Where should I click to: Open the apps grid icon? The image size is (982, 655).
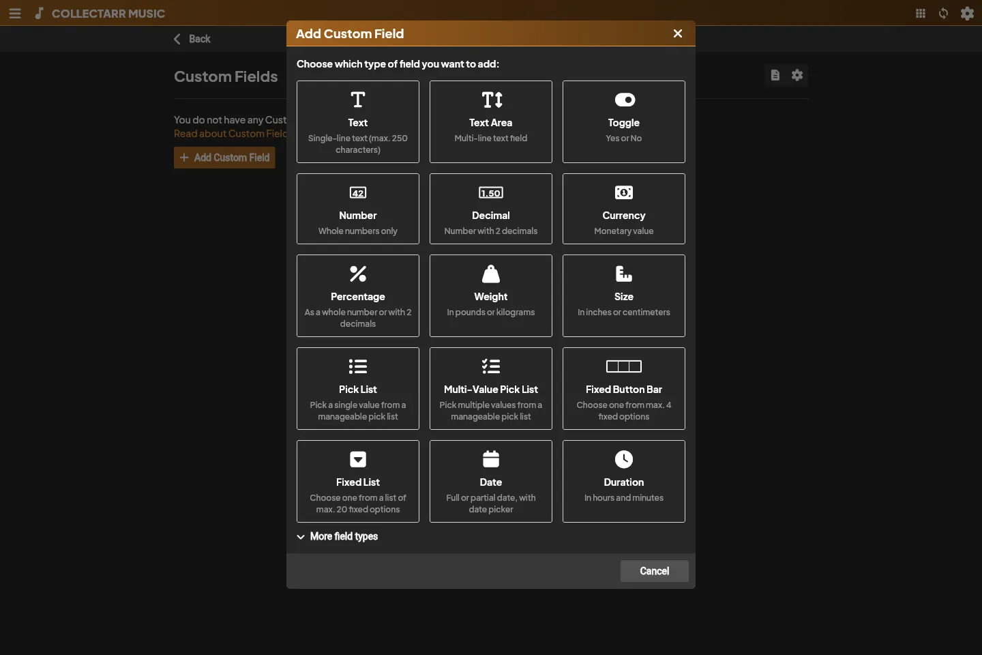tap(921, 13)
